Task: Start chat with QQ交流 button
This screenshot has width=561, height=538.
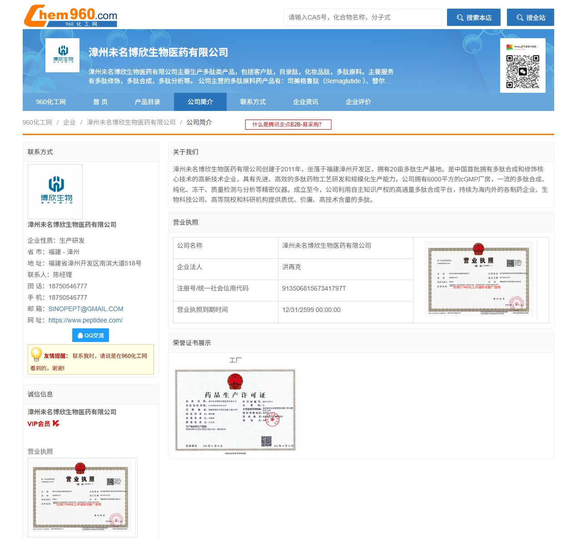Action: coord(90,335)
